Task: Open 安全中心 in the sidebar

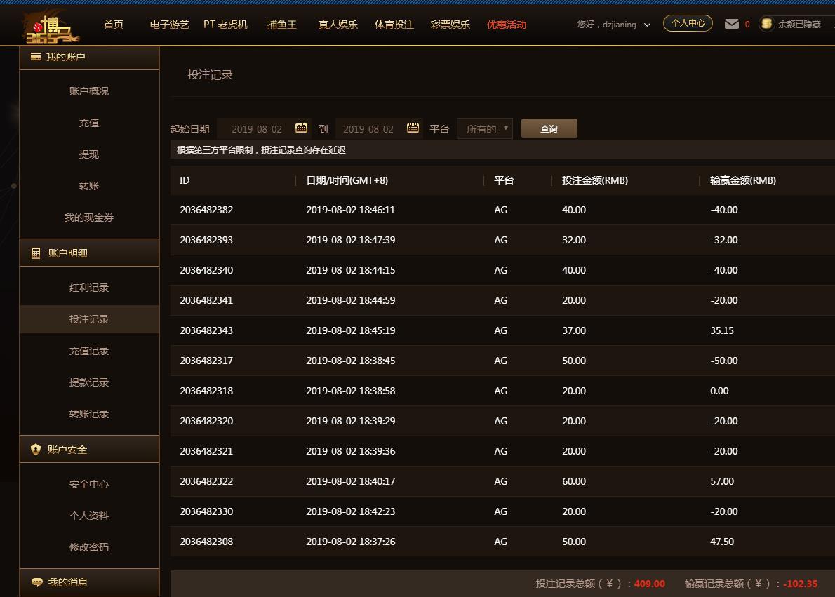Action: [89, 484]
